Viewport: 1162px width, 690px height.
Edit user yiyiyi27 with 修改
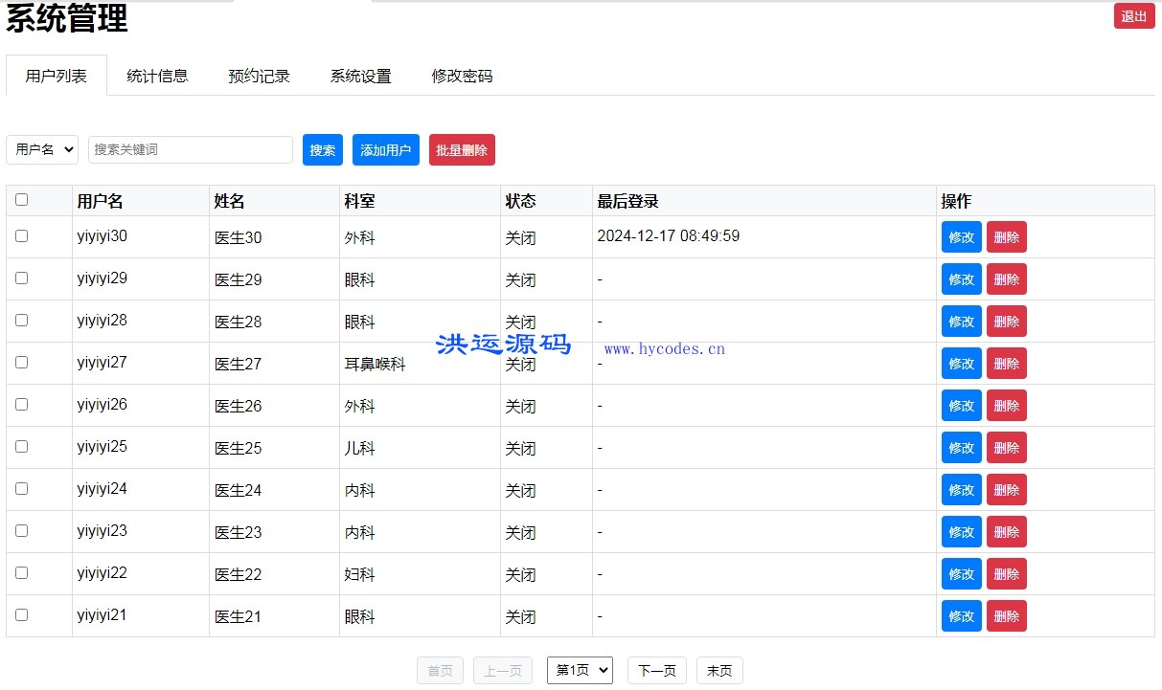[x=961, y=363]
